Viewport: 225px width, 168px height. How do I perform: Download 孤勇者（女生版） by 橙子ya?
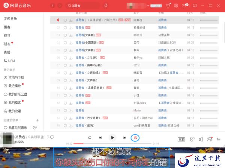point(71,58)
